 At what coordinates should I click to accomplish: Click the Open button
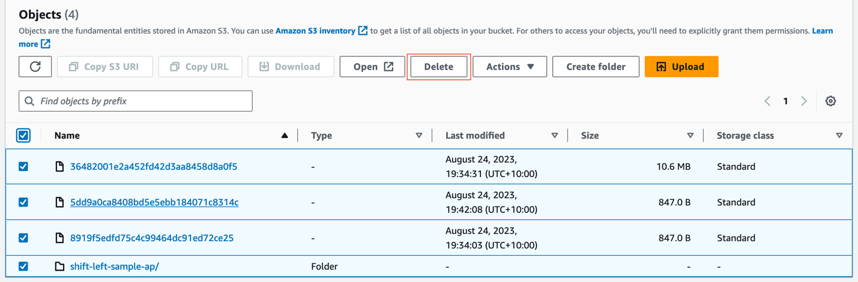372,67
